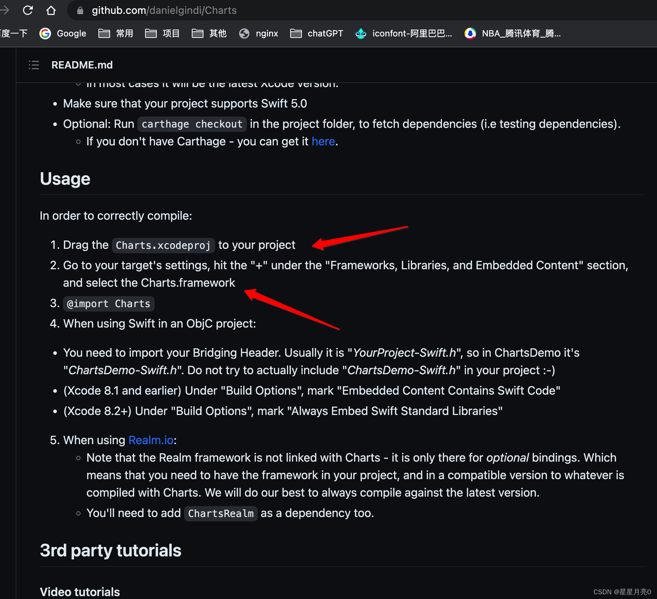Go to the browser home page icon
This screenshot has height=599, width=657.
(x=51, y=10)
